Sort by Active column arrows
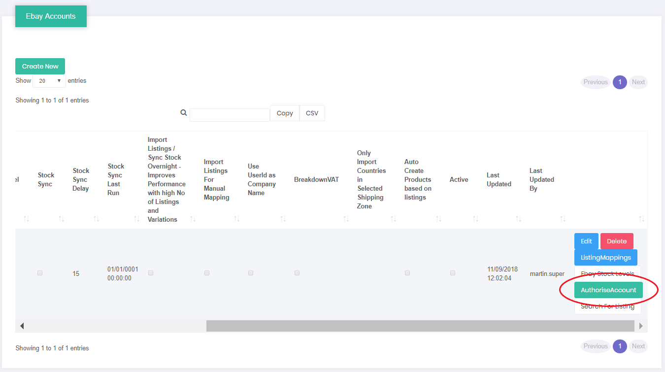The height and width of the screenshot is (372, 665). [476, 218]
